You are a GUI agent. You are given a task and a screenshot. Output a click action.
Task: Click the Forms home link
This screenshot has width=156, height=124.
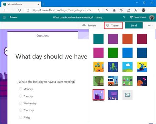(13, 17)
